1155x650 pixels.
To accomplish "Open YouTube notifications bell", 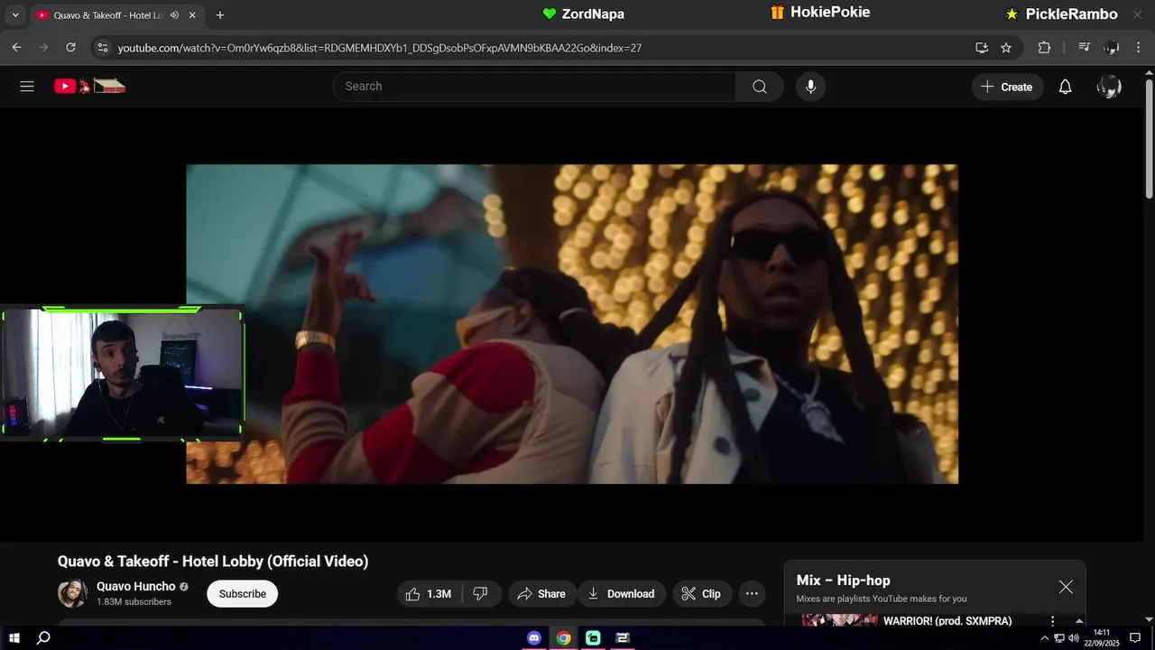I will coord(1066,87).
